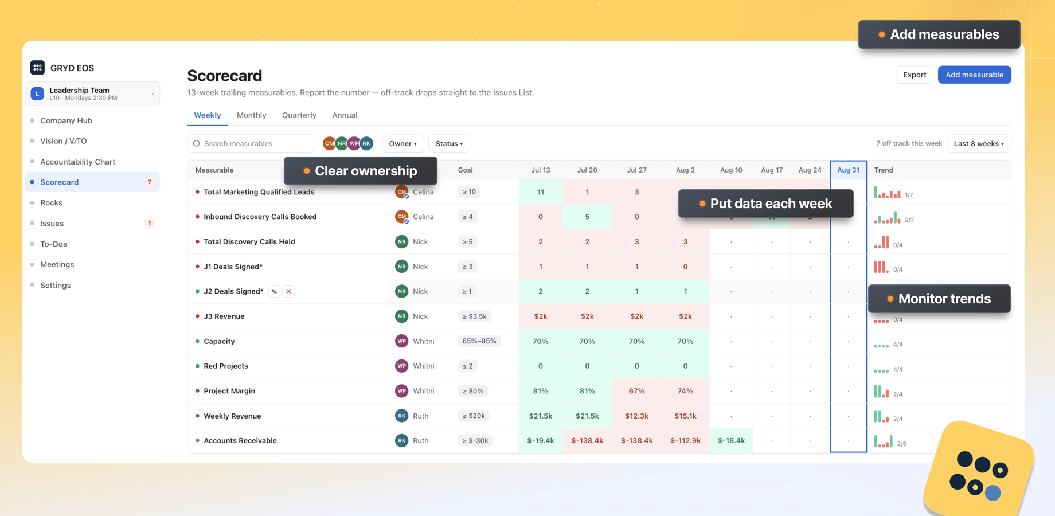The height and width of the screenshot is (516, 1055).
Task: Click Celina's avatar in Inbound Discovery Calls Booked row
Action: point(401,217)
